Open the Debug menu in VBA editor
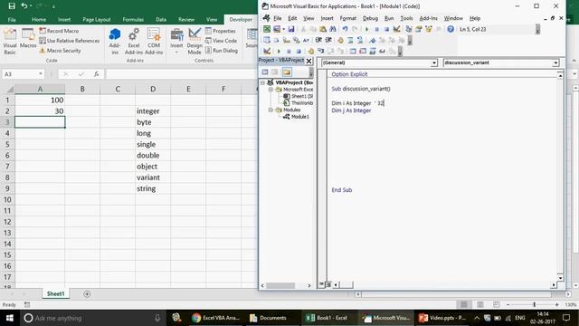Screen dimensions: 579x326 click(370, 18)
